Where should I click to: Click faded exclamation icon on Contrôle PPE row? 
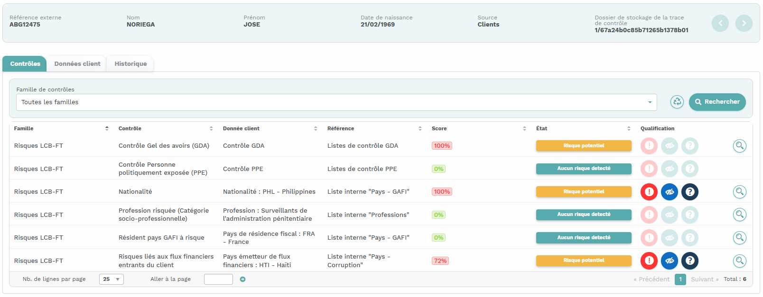tap(649, 169)
